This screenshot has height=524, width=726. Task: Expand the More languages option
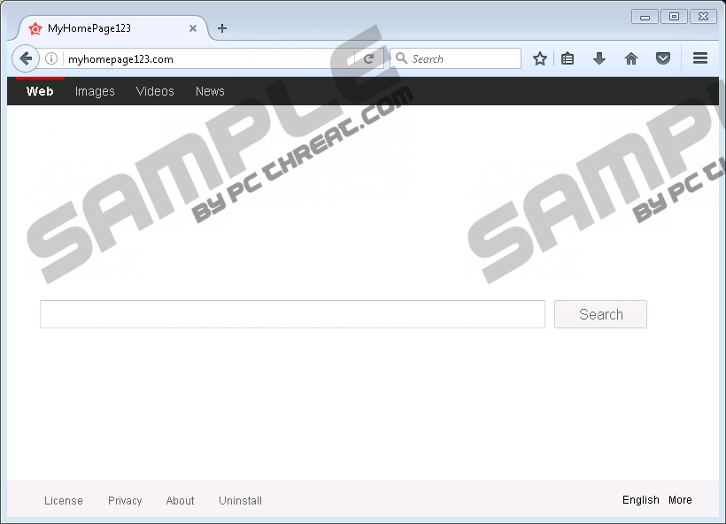tap(680, 500)
